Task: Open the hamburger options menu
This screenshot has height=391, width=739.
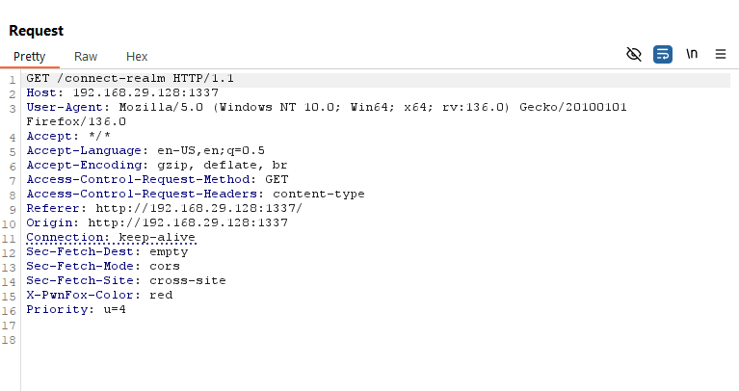Action: (x=720, y=55)
